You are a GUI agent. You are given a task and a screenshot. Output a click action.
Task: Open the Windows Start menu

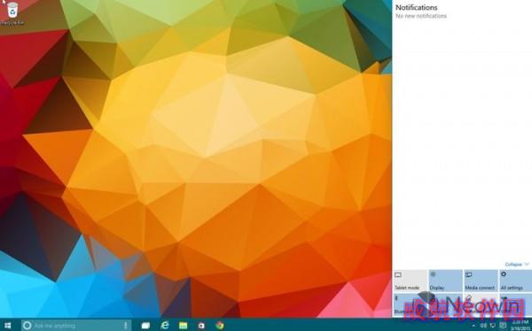pos(7,326)
